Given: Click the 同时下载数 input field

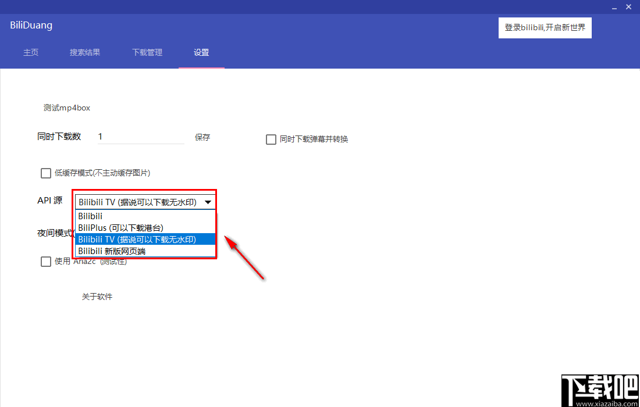Looking at the screenshot, I should tap(140, 136).
